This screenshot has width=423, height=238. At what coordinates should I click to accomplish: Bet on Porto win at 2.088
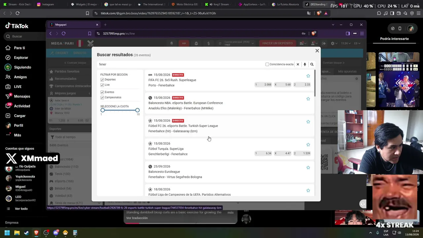(x=263, y=85)
